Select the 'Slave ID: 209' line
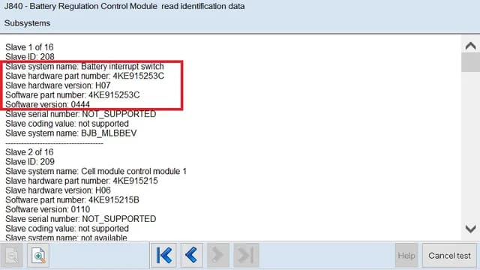This screenshot has height=270, width=480. coord(30,162)
